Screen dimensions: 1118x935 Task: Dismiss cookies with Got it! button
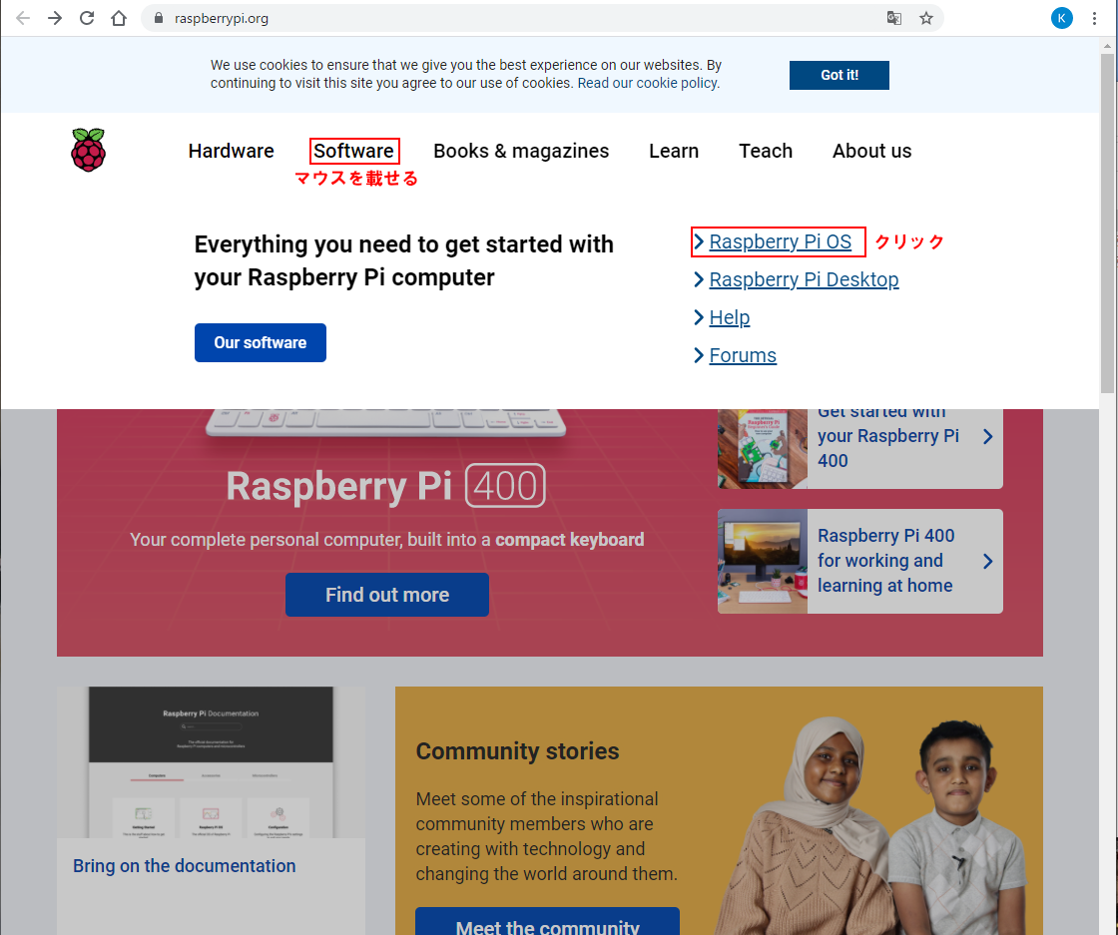(839, 75)
